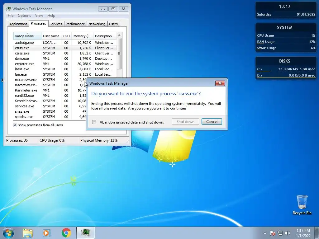319x239 pixels.
Task: Click the process list scroll up arrow
Action: tap(119, 35)
